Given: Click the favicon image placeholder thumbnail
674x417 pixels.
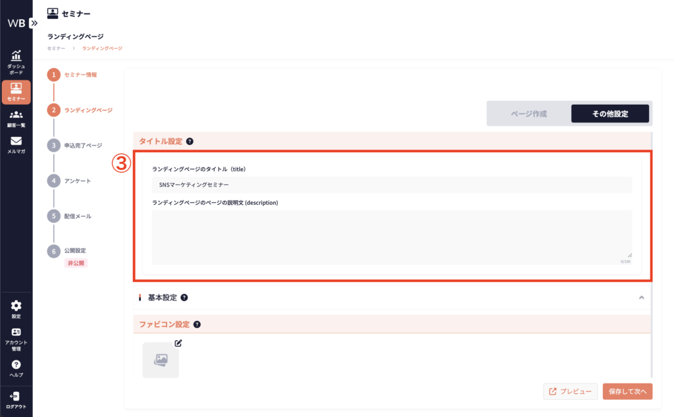Looking at the screenshot, I should tap(161, 360).
